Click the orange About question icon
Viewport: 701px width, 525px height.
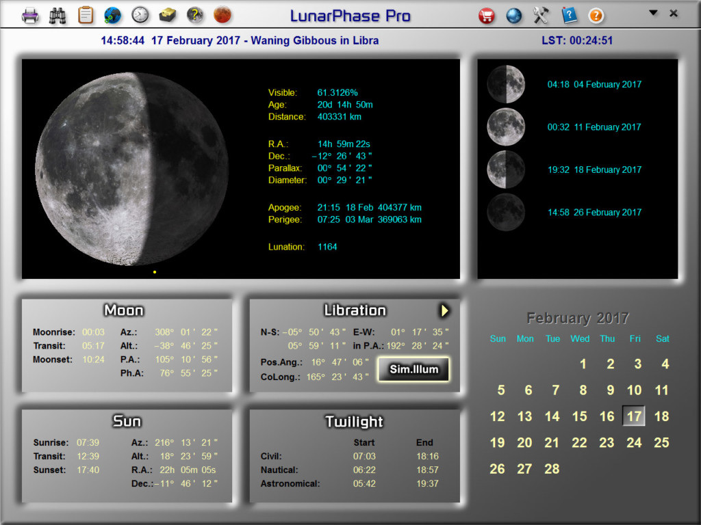pyautogui.click(x=596, y=15)
